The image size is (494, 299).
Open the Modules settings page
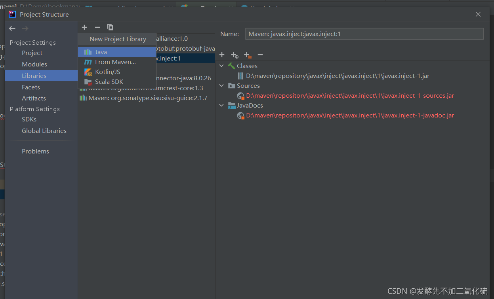pyautogui.click(x=34, y=64)
